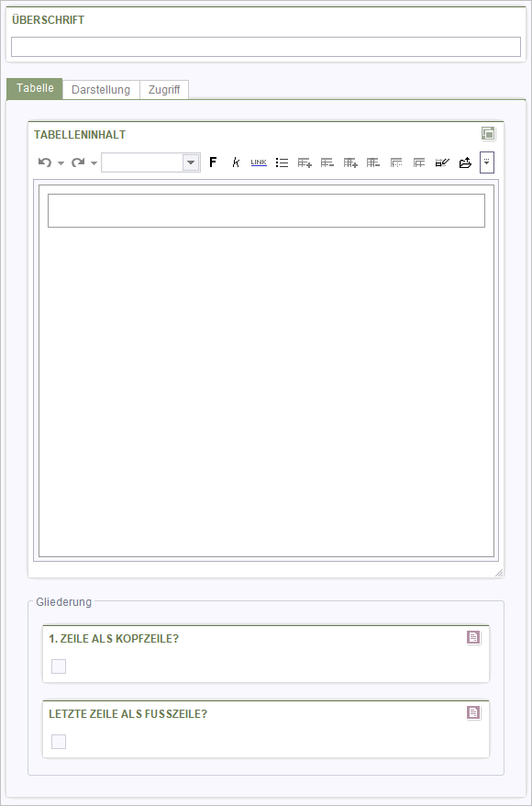Apply italic formatting with the K icon
This screenshot has height=806, width=532.
(236, 163)
